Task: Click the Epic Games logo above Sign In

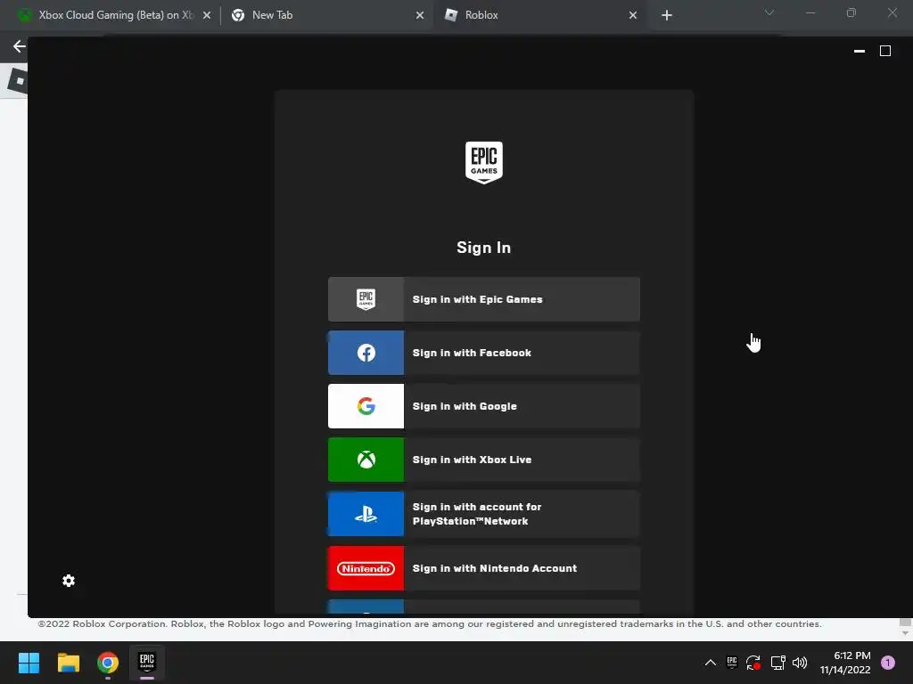Action: click(484, 162)
